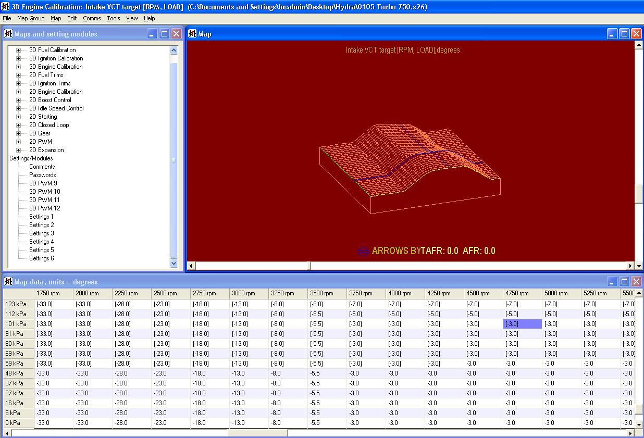Expand the 2D Idle Speed Control node
The image size is (644, 438).
click(x=18, y=108)
